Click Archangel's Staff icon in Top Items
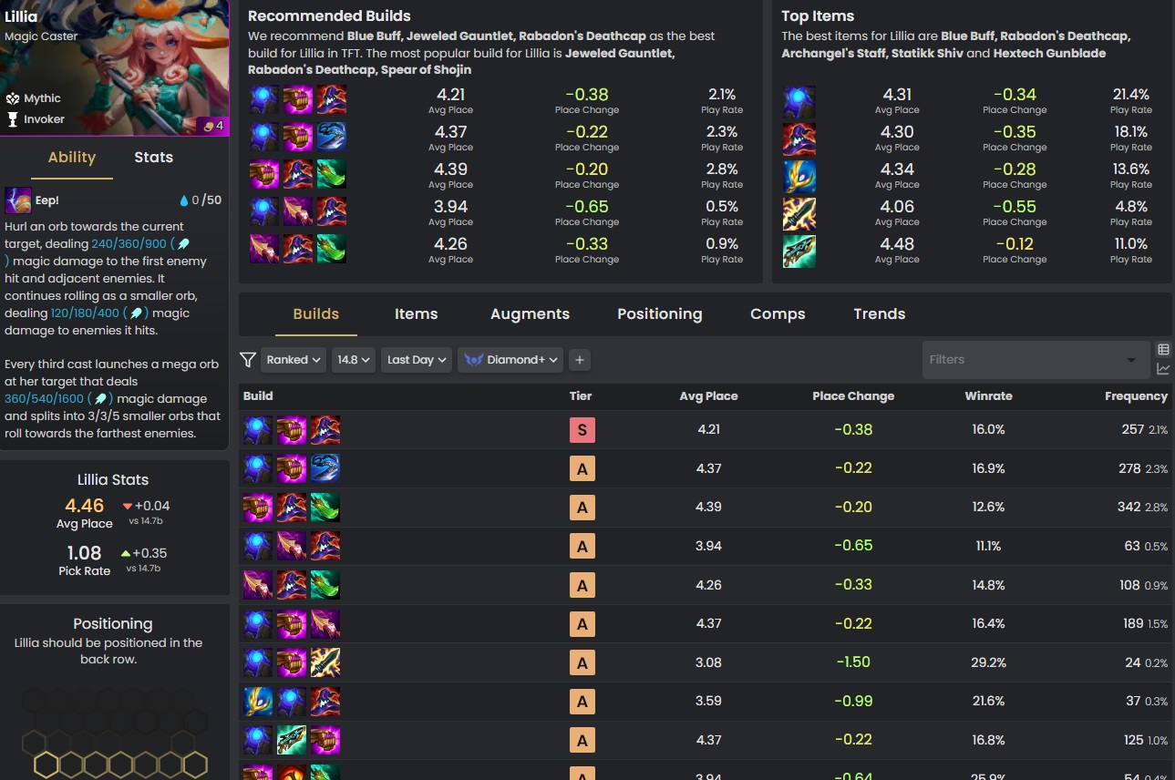The height and width of the screenshot is (780, 1175). click(799, 177)
